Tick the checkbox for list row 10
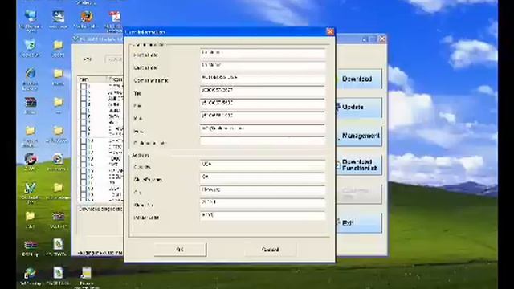The image size is (514, 289). 84,141
